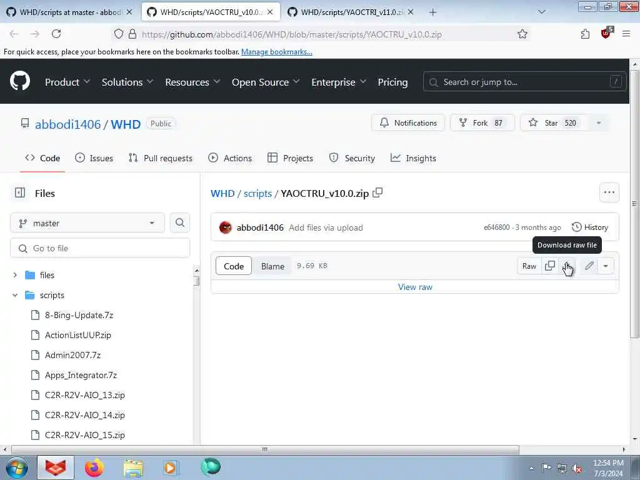640x480 pixels.
Task: Focus the Search or jump to field
Action: [x=524, y=82]
